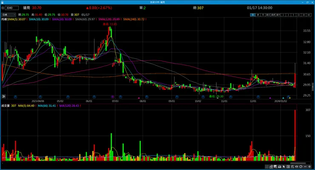
Task: Click the stock code field showing 3040
Action: pos(11,8)
